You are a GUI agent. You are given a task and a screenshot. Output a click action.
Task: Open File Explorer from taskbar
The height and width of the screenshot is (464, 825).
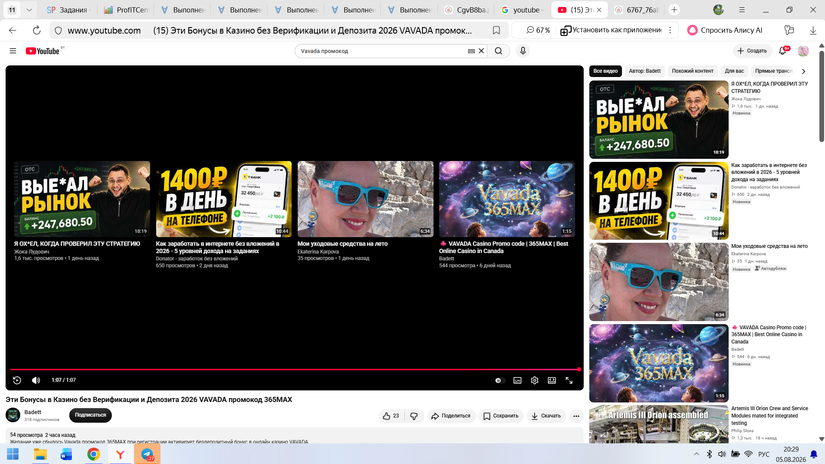tap(40, 454)
